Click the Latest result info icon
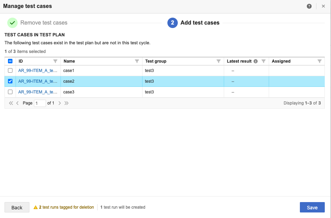 (256, 61)
